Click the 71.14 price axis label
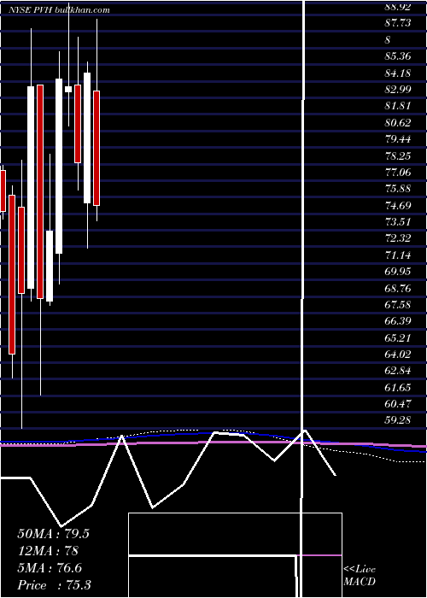The width and height of the screenshot is (427, 598). pyautogui.click(x=398, y=255)
